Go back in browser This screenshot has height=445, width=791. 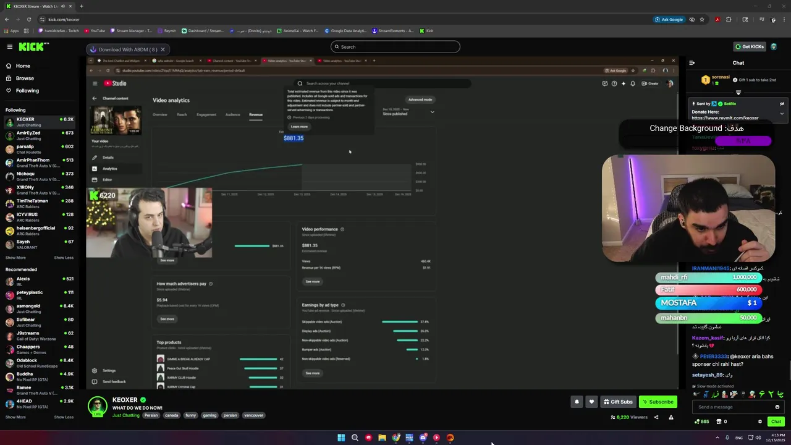tap(7, 19)
